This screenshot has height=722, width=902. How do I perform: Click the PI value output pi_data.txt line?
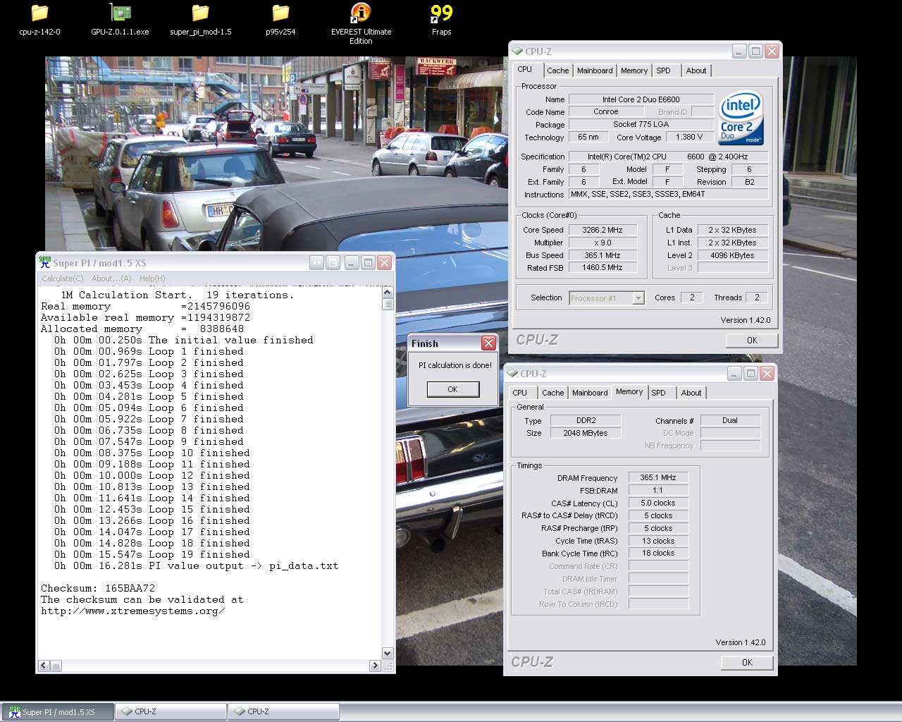pos(197,565)
